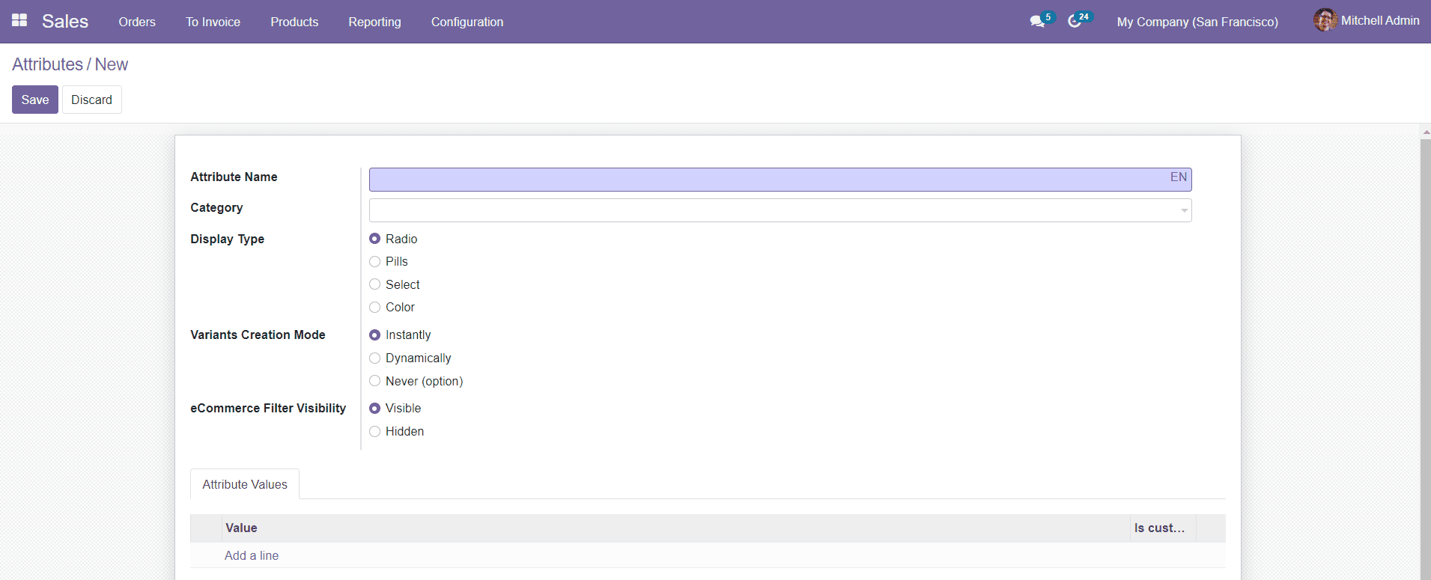Image resolution: width=1431 pixels, height=580 pixels.
Task: Open the apps grid menu icon
Action: [x=19, y=21]
